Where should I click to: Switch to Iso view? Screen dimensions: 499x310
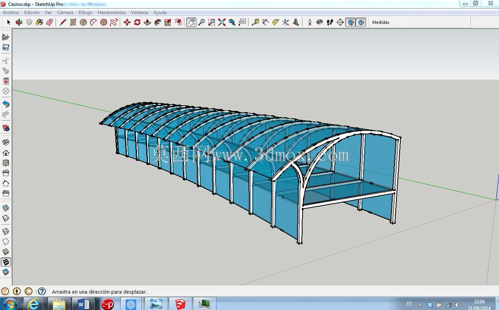tap(6, 143)
